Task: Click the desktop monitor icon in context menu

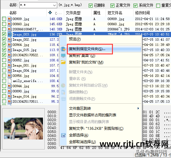Action: click(x=63, y=56)
